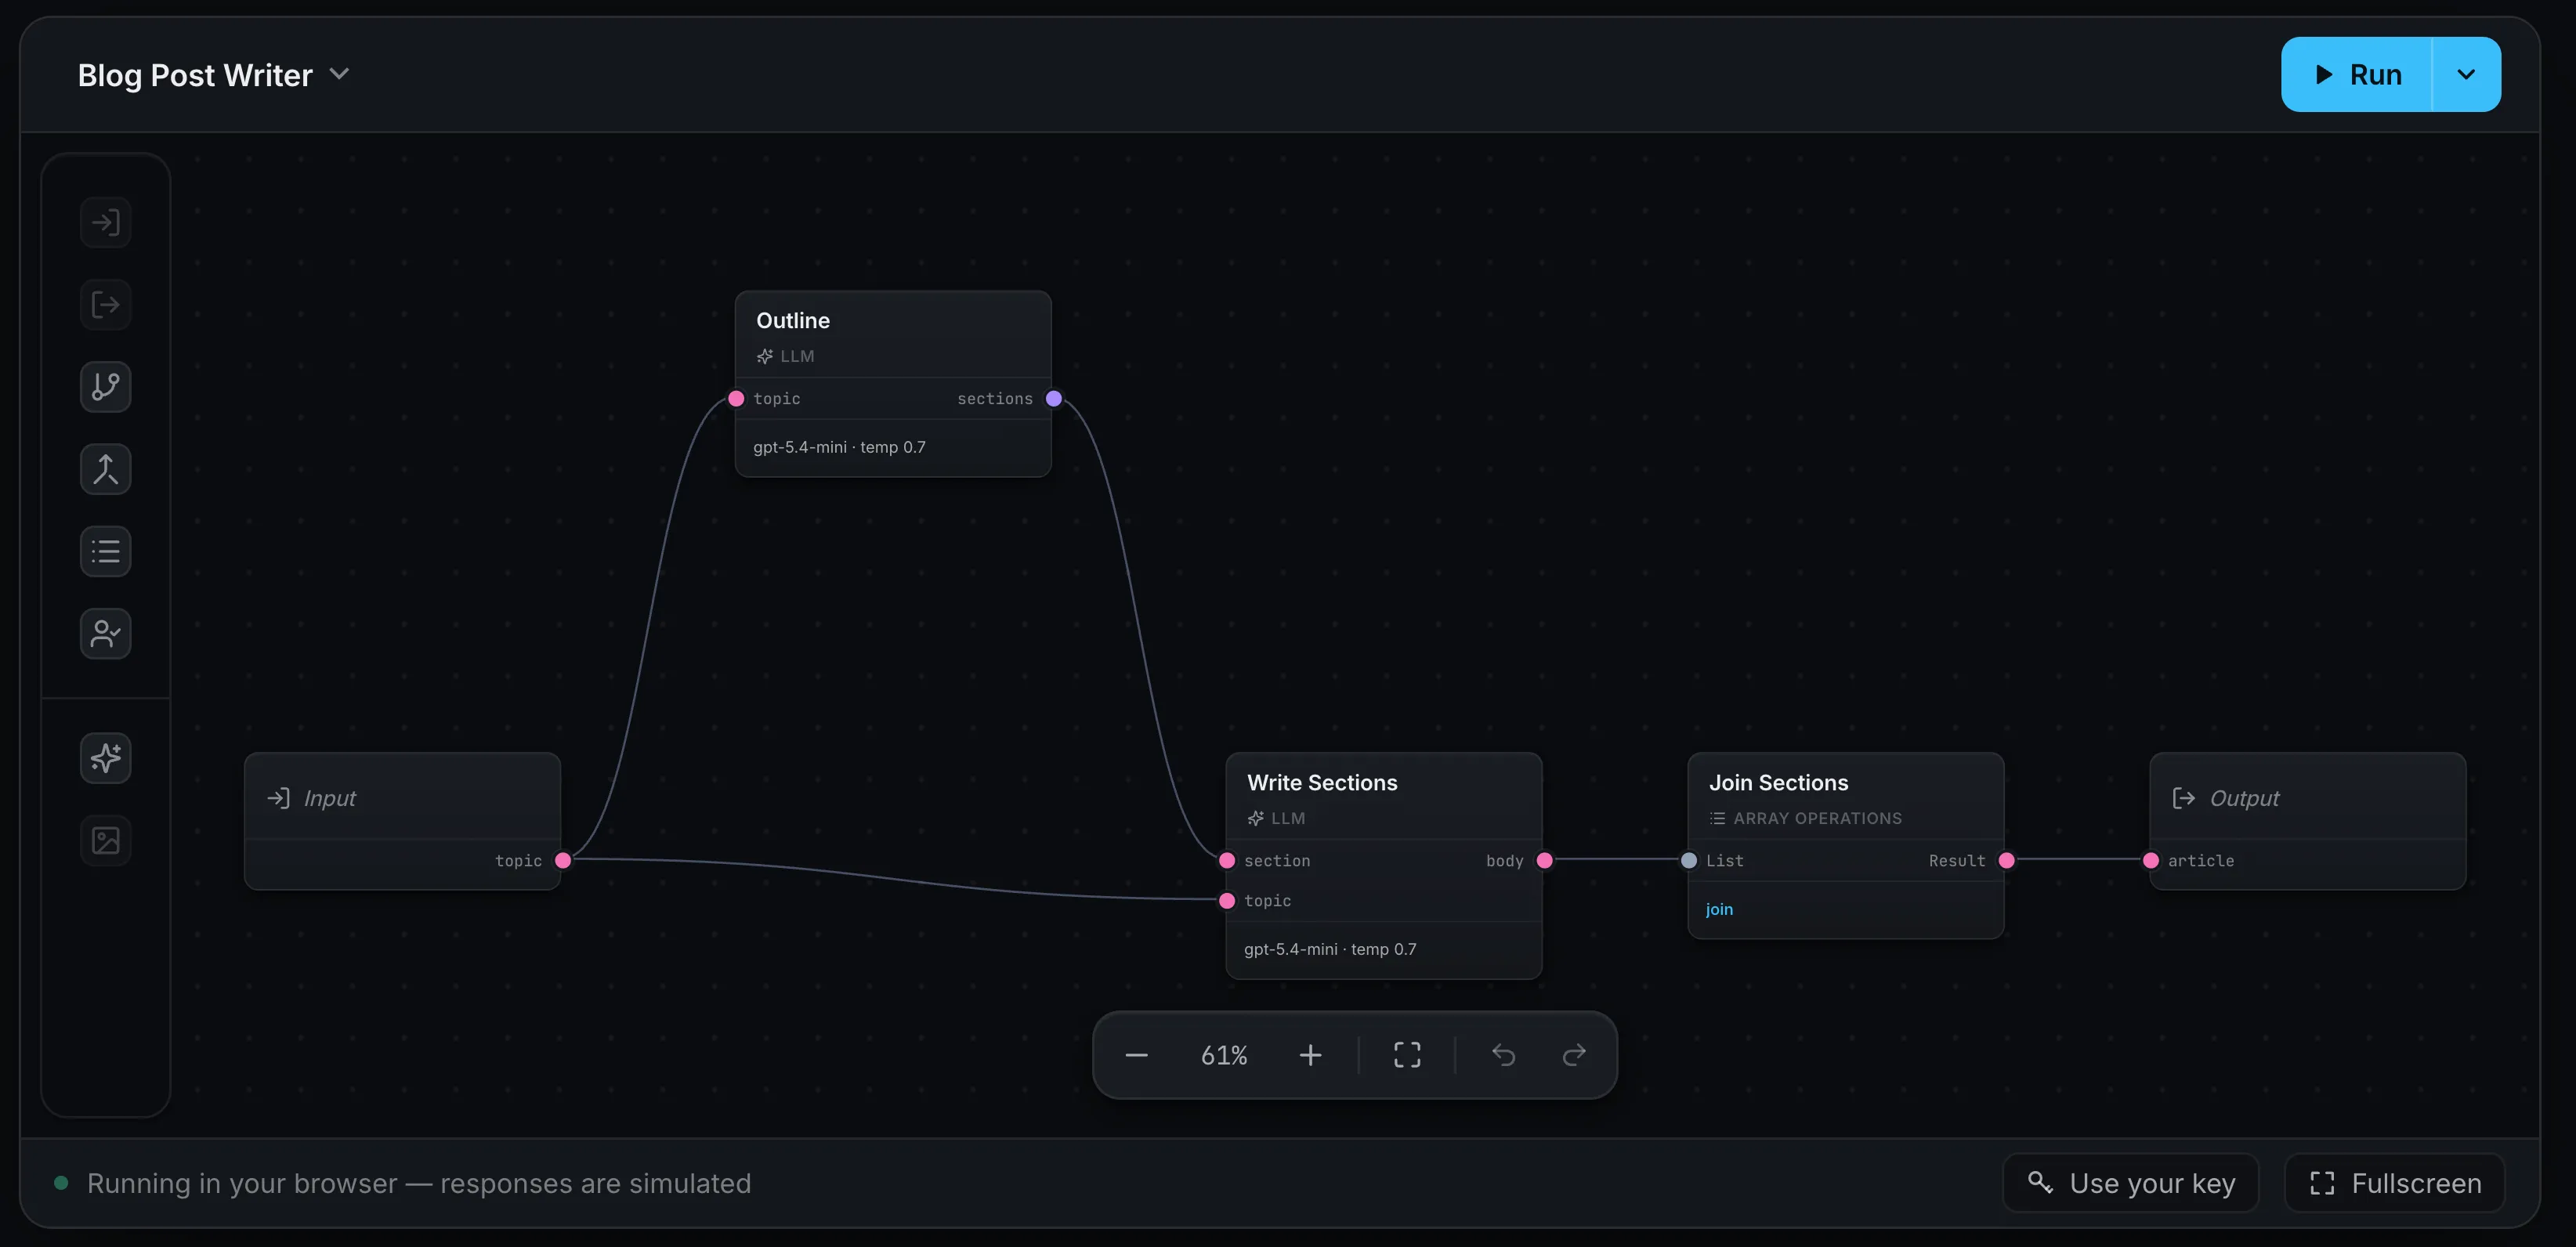Redo the last canvas change
The image size is (2576, 1247).
[1574, 1055]
